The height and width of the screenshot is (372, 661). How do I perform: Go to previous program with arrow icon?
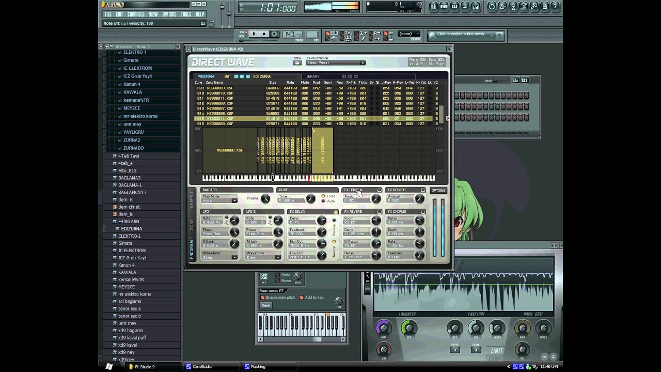coord(236,76)
